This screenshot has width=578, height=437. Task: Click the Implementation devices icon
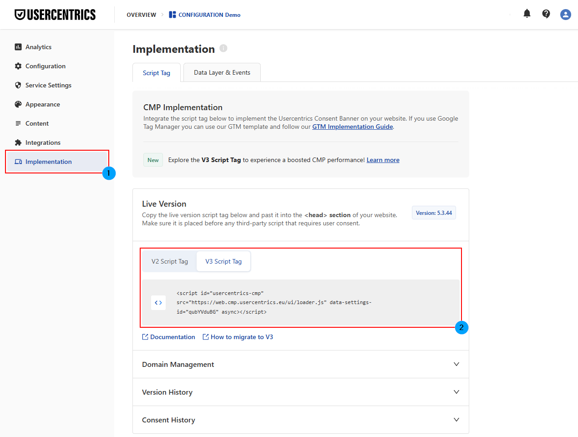[x=18, y=162]
